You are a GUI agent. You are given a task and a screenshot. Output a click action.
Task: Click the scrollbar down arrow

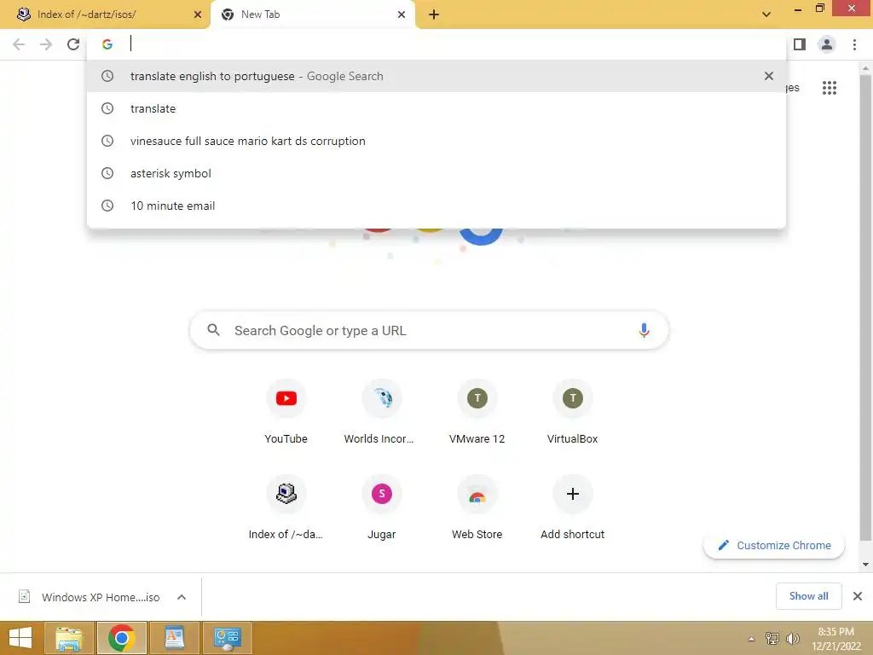[865, 565]
